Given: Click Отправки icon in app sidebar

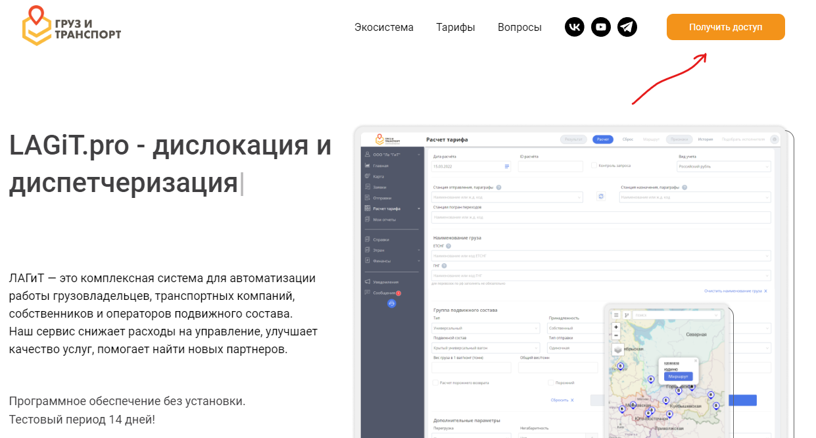Looking at the screenshot, I should point(367,198).
